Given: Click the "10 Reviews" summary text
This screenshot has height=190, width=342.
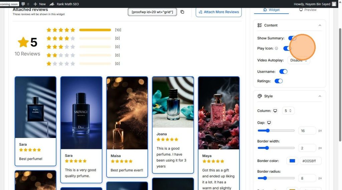Looking at the screenshot, I should click(27, 54).
